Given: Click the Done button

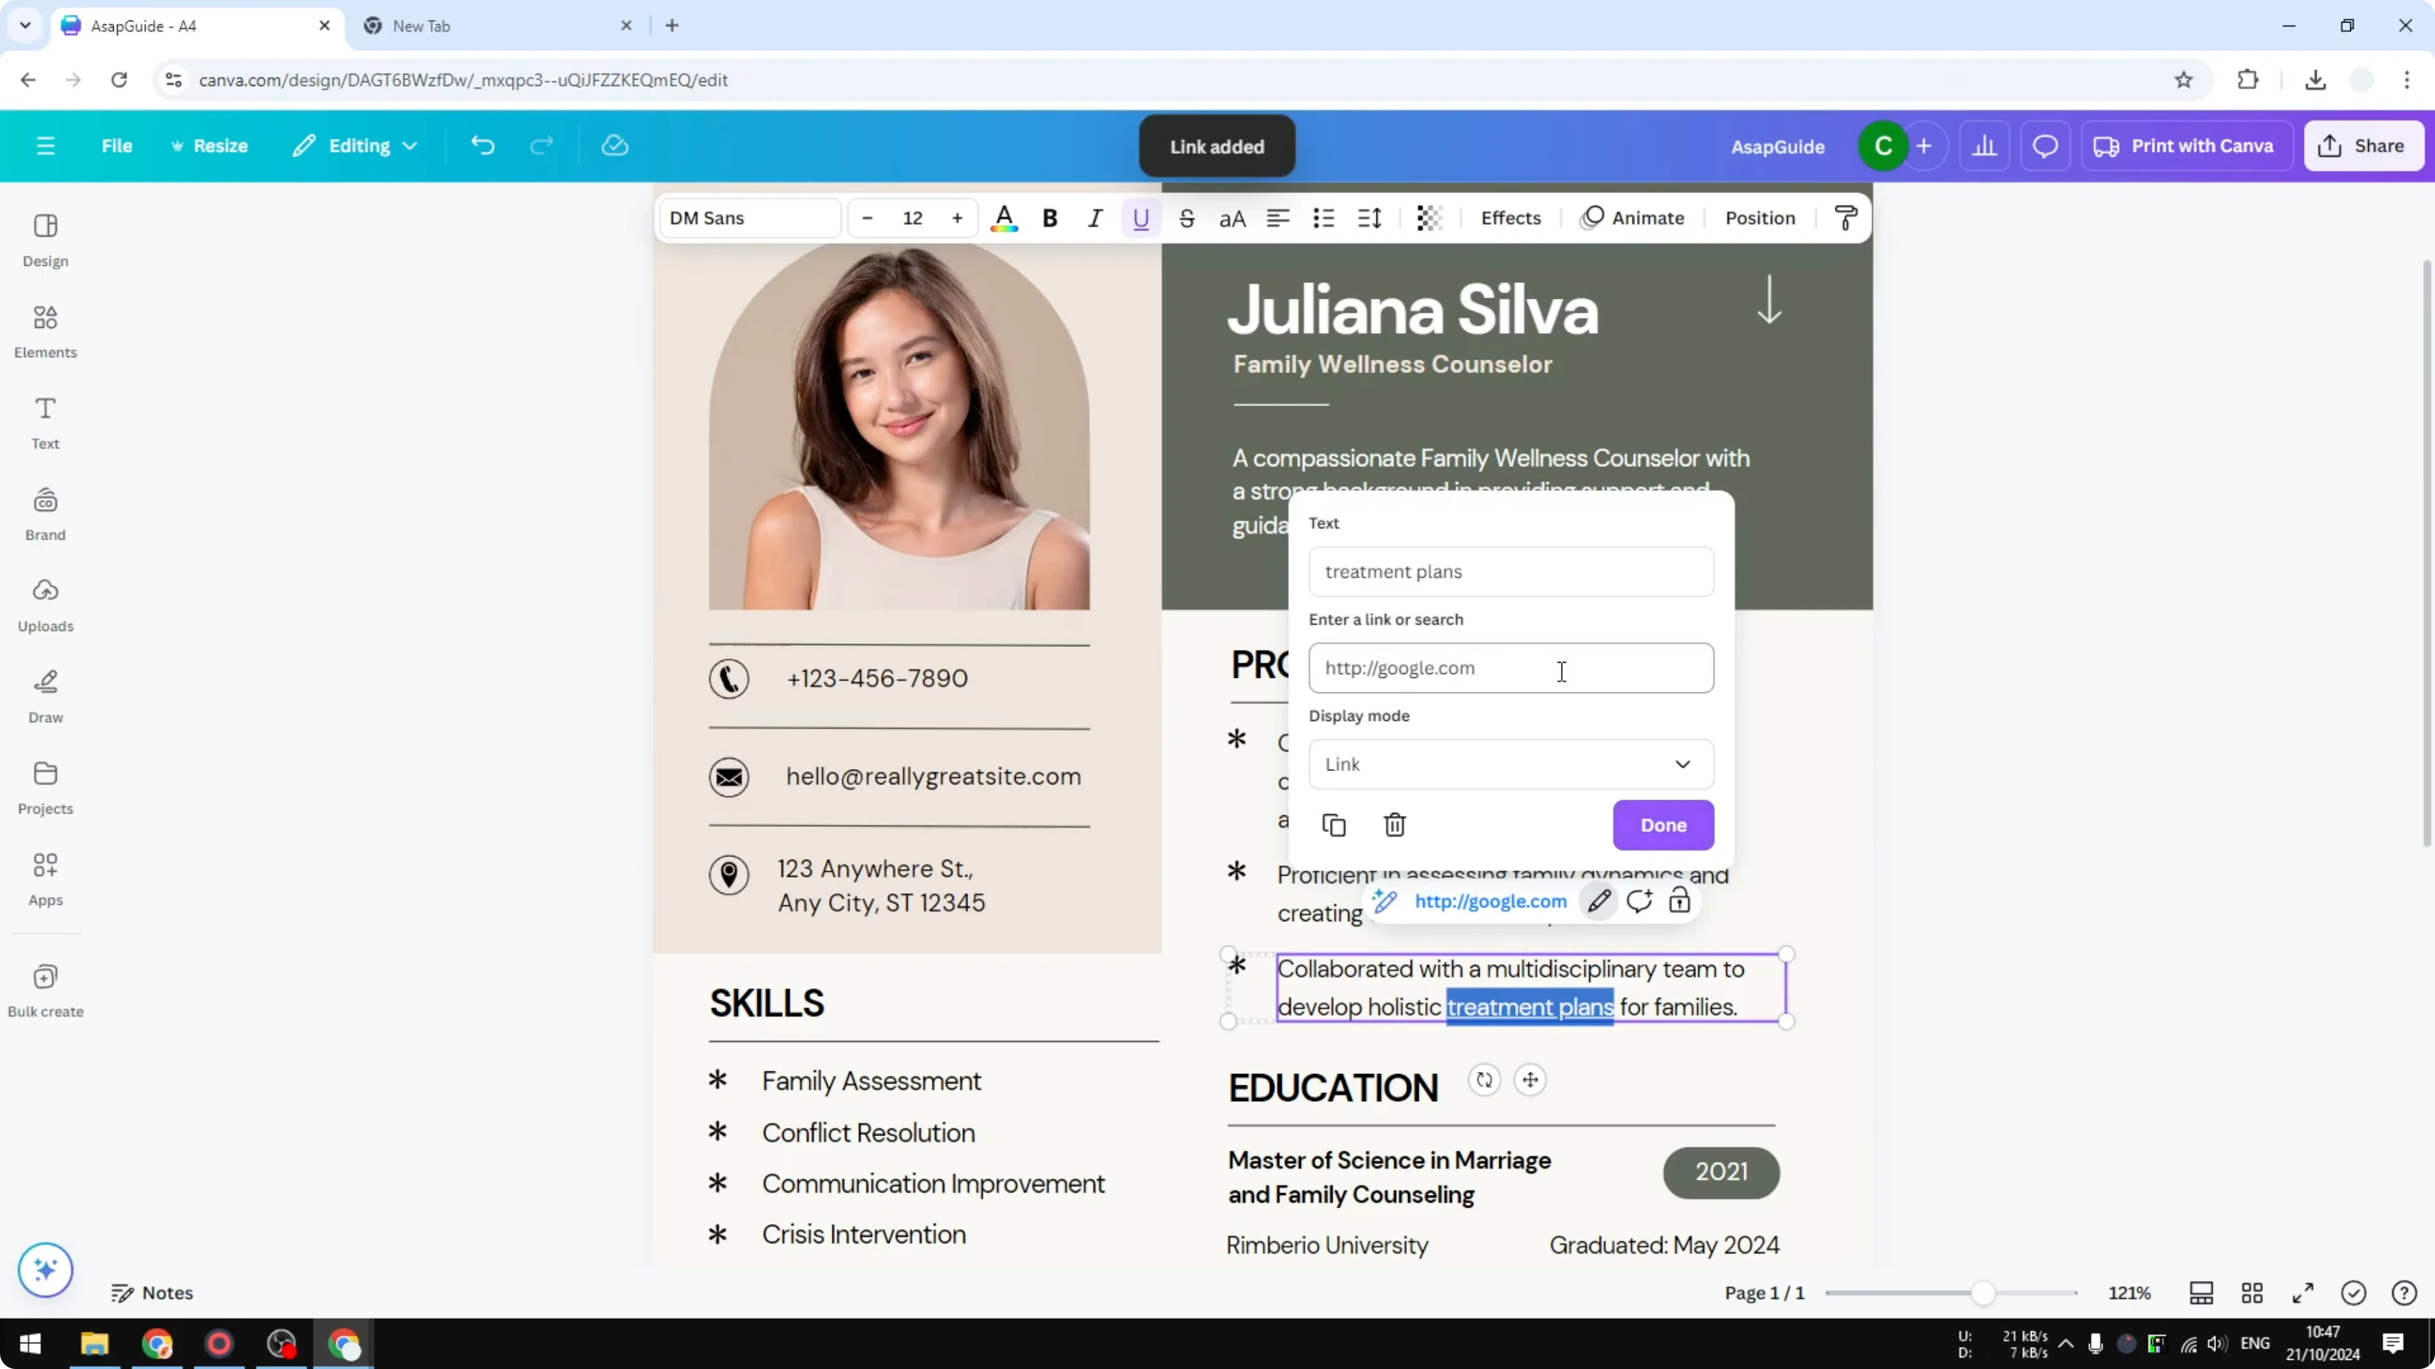Looking at the screenshot, I should [1663, 825].
